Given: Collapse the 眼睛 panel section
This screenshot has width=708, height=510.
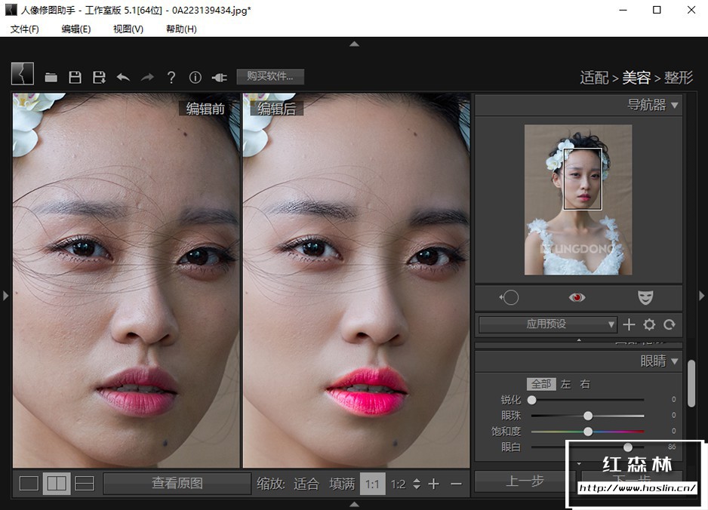Looking at the screenshot, I should click(x=674, y=361).
